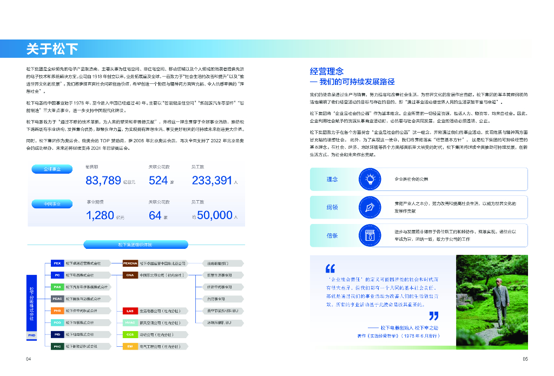
Task: Click the light green HVAC badge
Action: (130, 322)
